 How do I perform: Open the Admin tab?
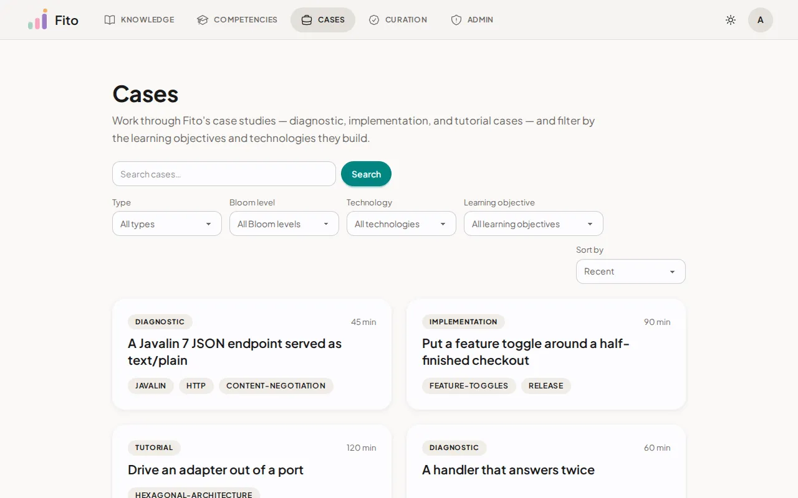[x=472, y=20]
